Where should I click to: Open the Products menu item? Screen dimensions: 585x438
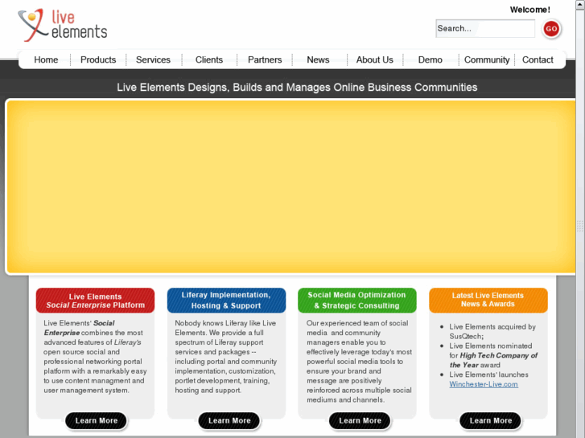pyautogui.click(x=98, y=59)
